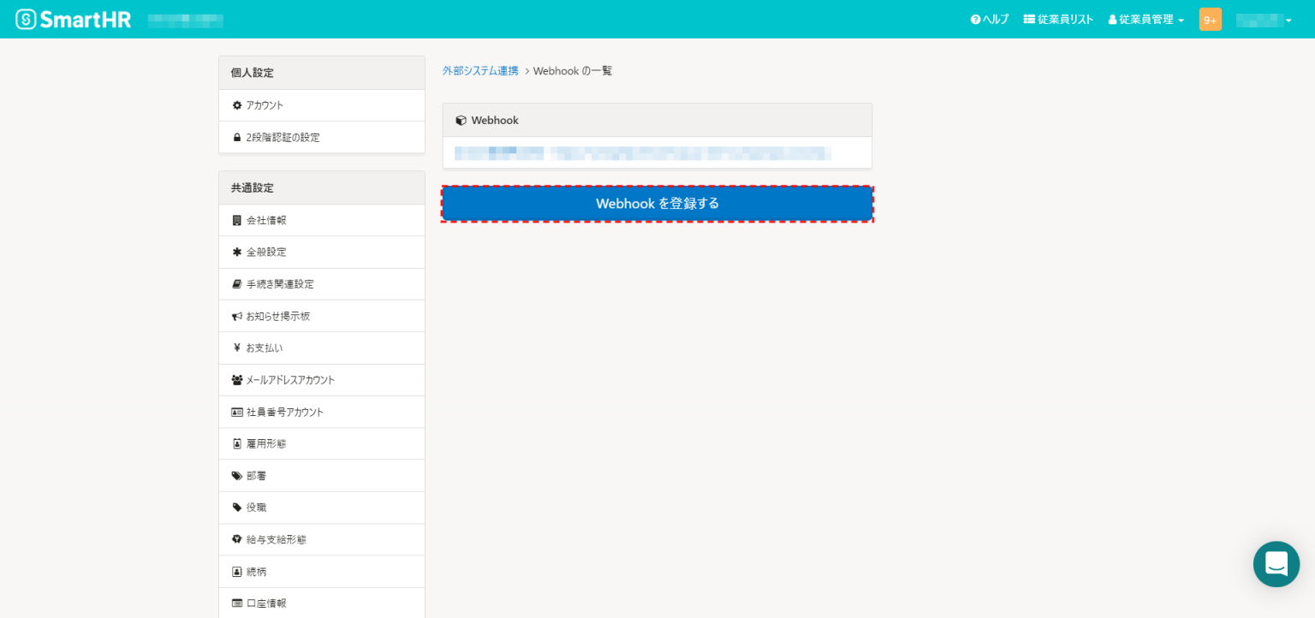Open the 外部システム連携 breadcrumb link

(479, 70)
